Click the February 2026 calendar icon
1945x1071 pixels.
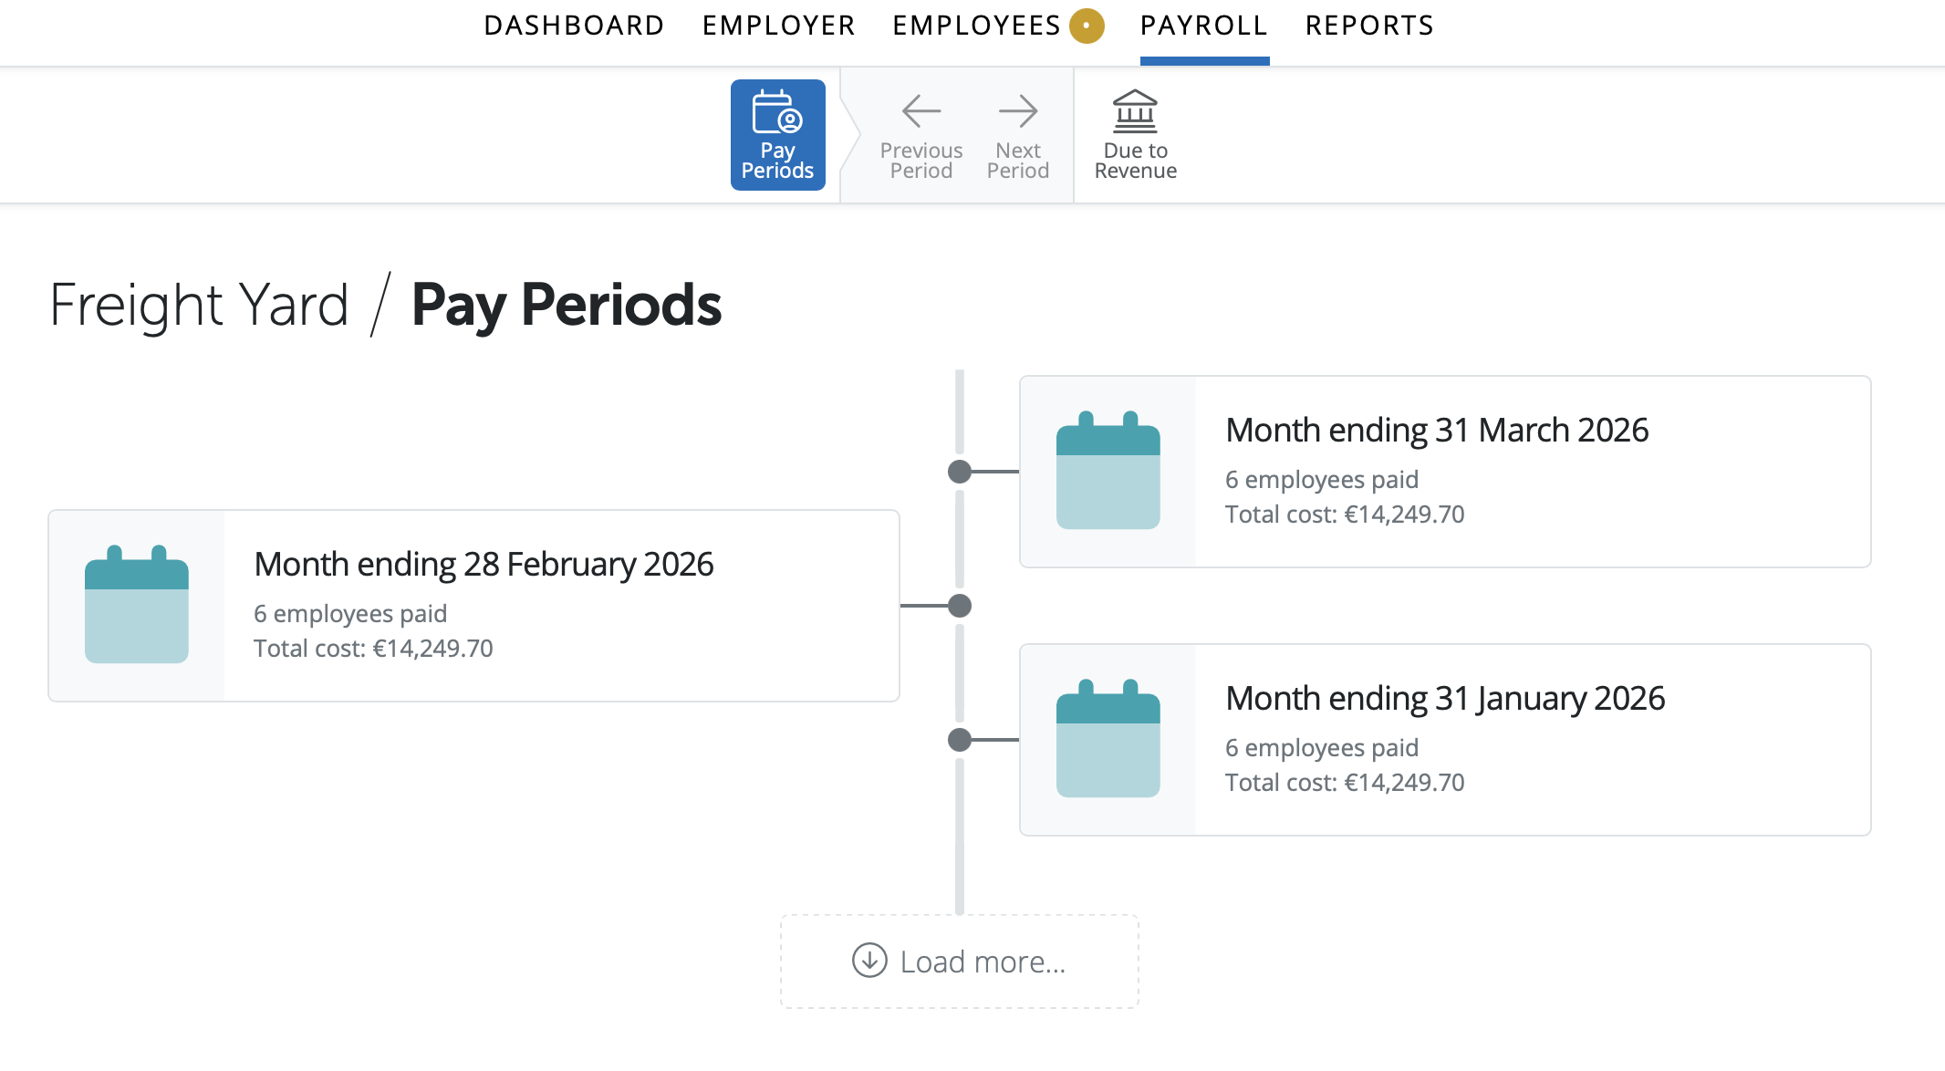click(x=136, y=605)
